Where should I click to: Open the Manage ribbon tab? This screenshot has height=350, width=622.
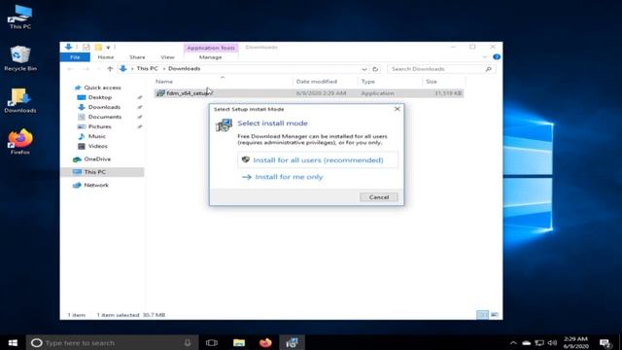(x=210, y=57)
